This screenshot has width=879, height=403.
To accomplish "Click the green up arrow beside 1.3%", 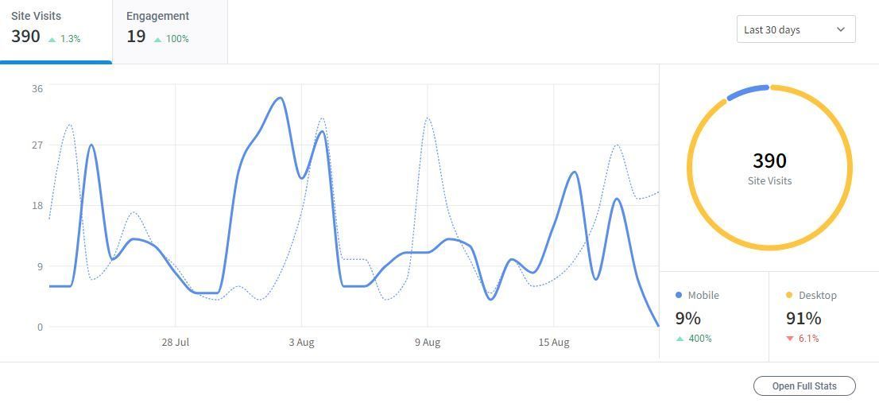I will click(52, 39).
